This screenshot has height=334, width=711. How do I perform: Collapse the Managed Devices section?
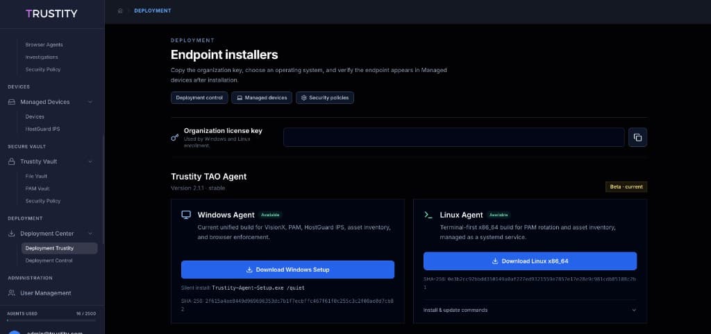pyautogui.click(x=90, y=102)
